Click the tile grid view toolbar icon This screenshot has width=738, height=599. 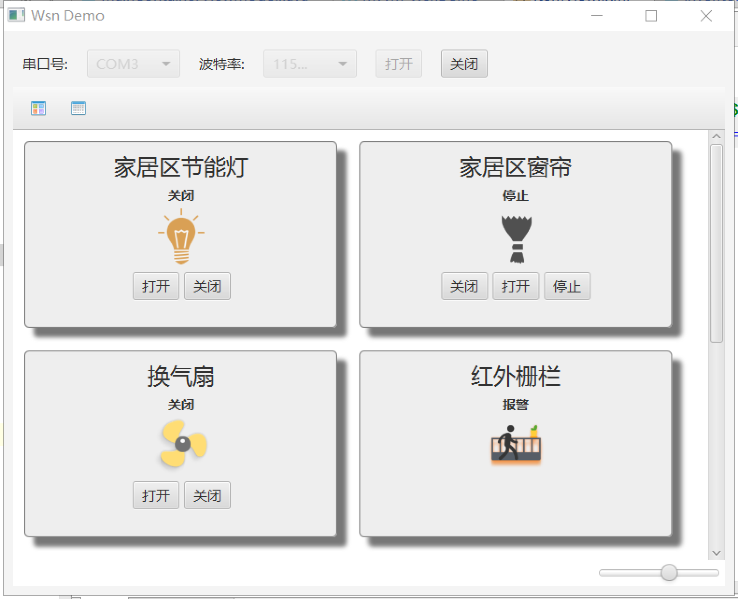(38, 108)
